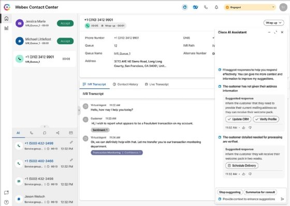
Task: Click the customer's fraudulent transaction message
Action: [x=142, y=123]
